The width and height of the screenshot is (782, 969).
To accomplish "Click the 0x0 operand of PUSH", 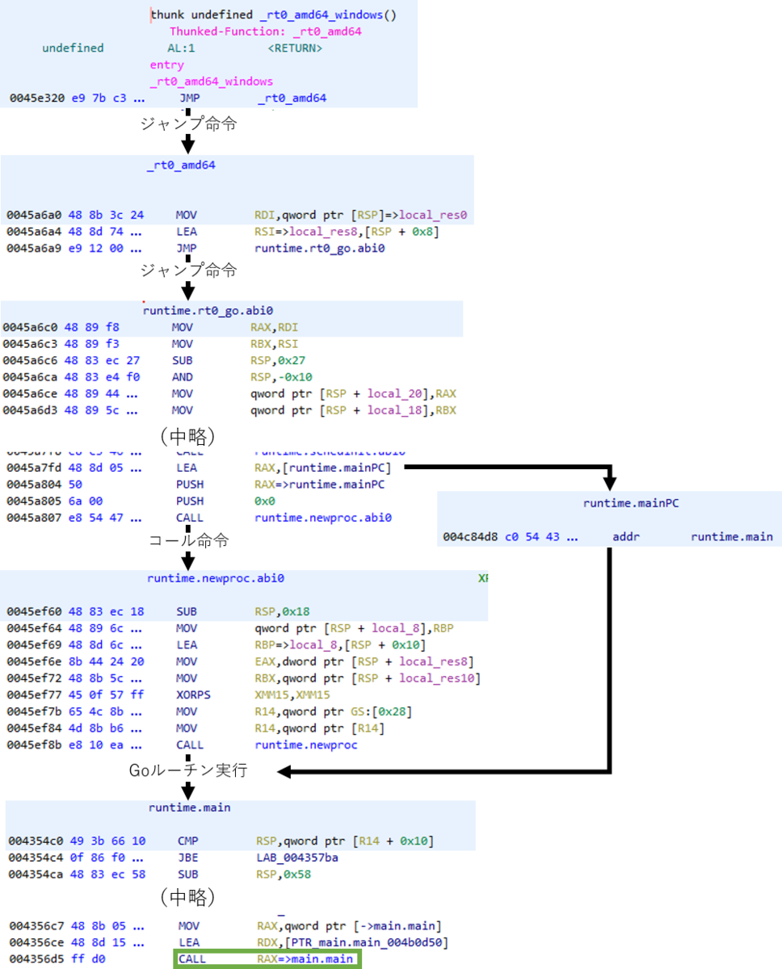I will (x=263, y=501).
